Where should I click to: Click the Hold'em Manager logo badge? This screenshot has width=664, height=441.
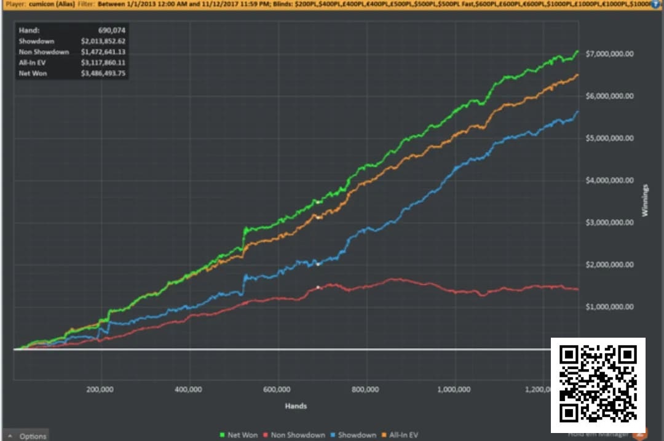pos(640,435)
